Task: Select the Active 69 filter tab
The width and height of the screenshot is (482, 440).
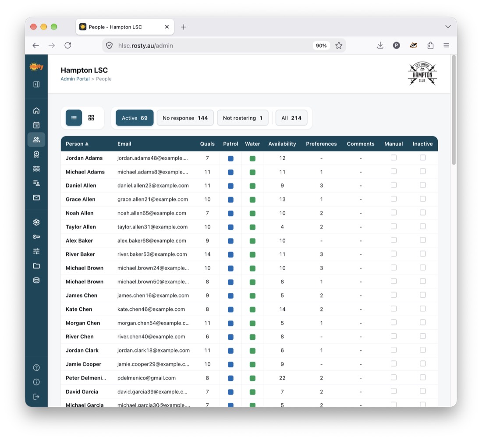Action: [135, 118]
